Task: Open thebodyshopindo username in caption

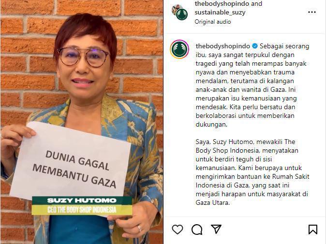Action: click(222, 46)
